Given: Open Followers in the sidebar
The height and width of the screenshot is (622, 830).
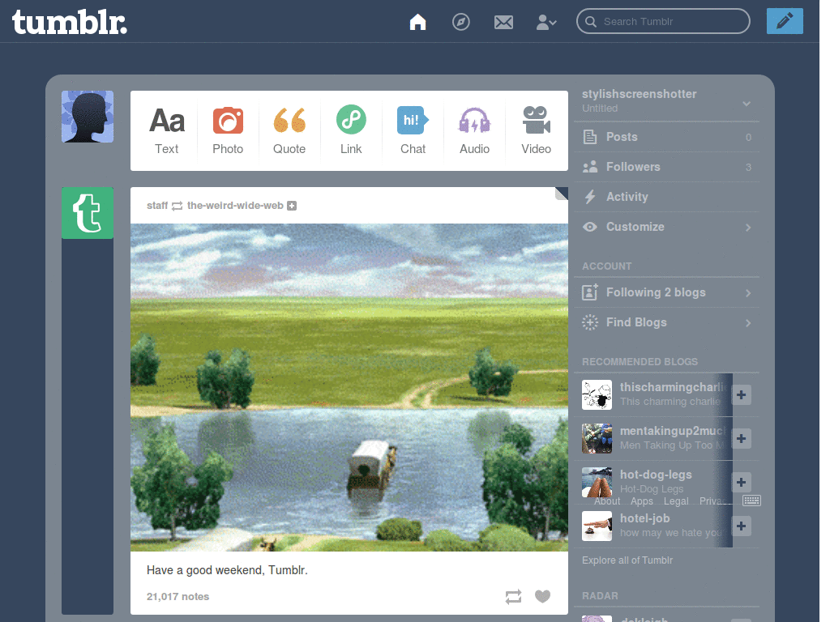Looking at the screenshot, I should pyautogui.click(x=666, y=167).
